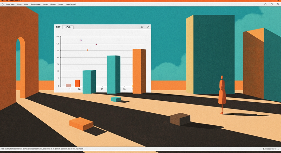This screenshot has height=153, width=281.
Task: Click the status bar message text at left
Action: coord(42,149)
